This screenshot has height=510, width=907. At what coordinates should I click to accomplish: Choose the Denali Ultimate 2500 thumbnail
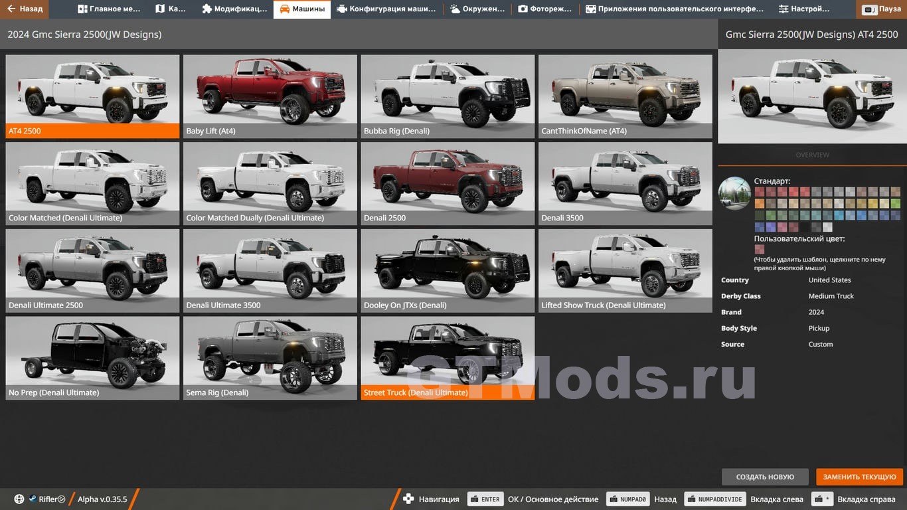tap(92, 271)
